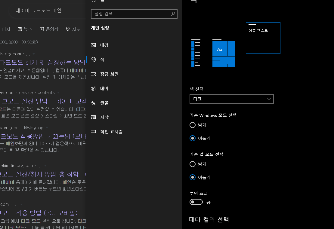Open result 적용방법과 끄는법 (모바

coord(43,136)
